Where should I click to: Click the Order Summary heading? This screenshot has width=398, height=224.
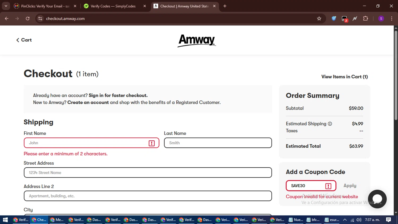point(313,95)
